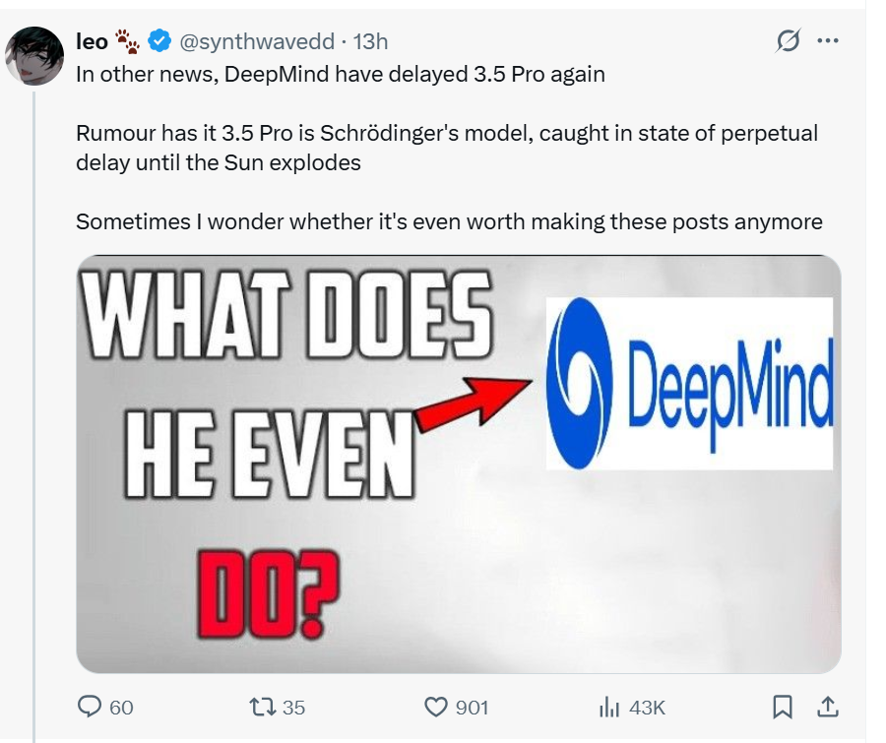Click the 43K views count
The width and height of the screenshot is (886, 743).
pyautogui.click(x=647, y=708)
